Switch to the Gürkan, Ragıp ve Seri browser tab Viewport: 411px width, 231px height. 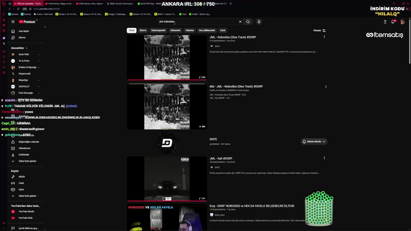tap(58, 4)
